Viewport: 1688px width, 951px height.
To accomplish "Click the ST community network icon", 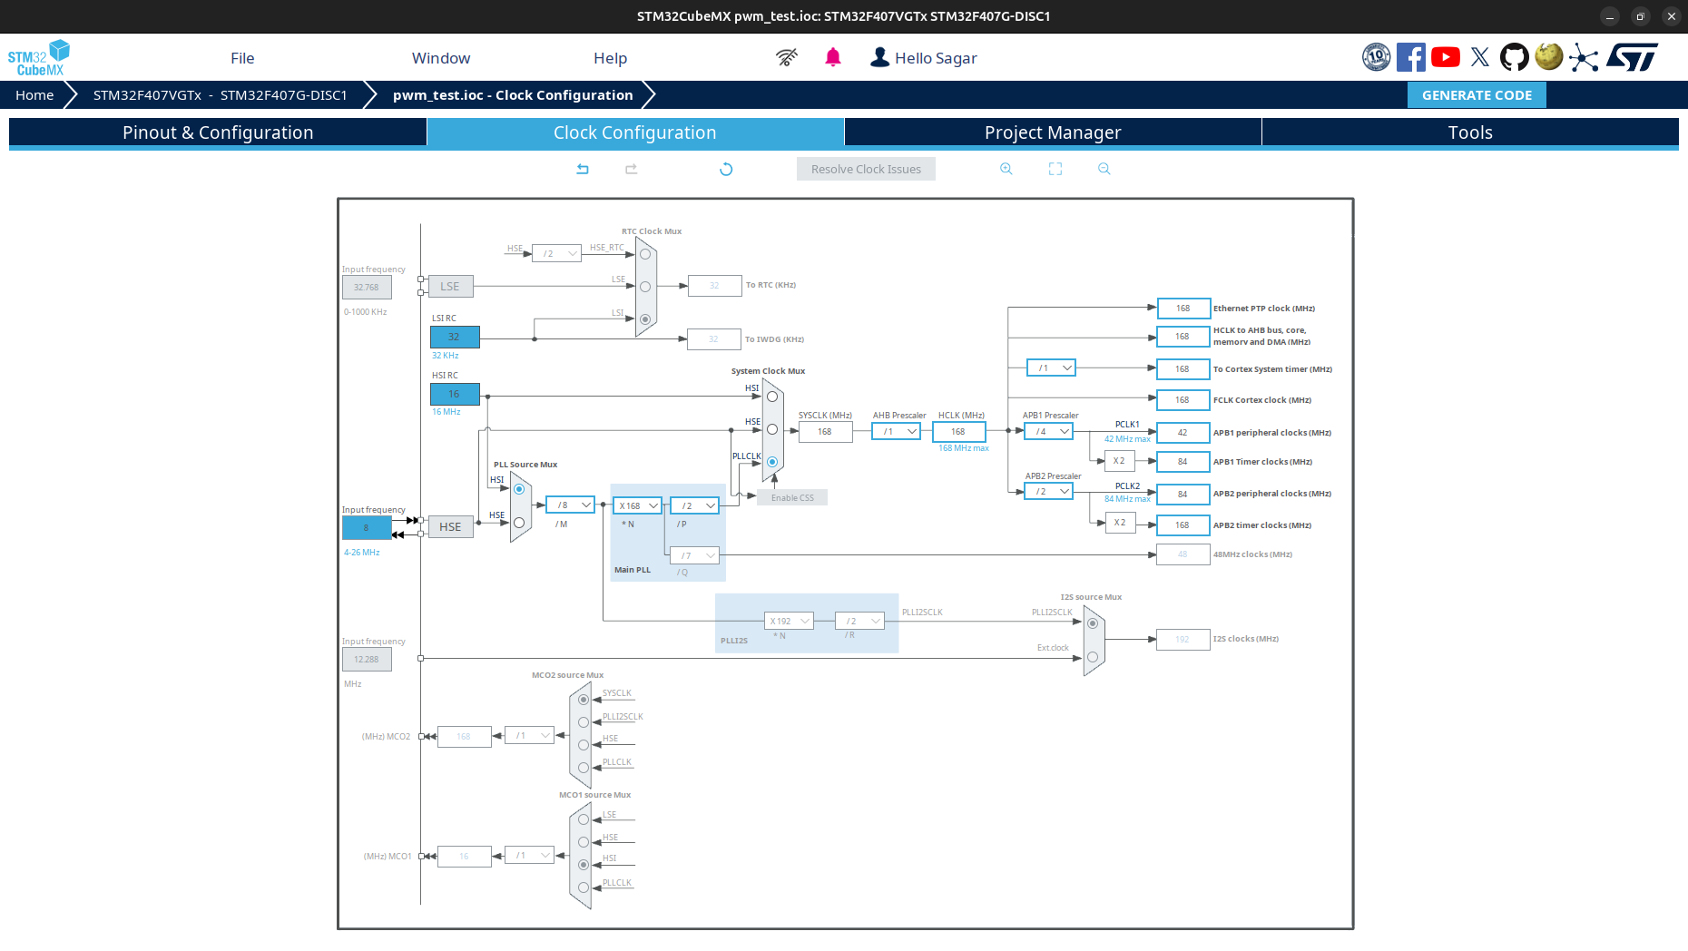I will point(1584,57).
